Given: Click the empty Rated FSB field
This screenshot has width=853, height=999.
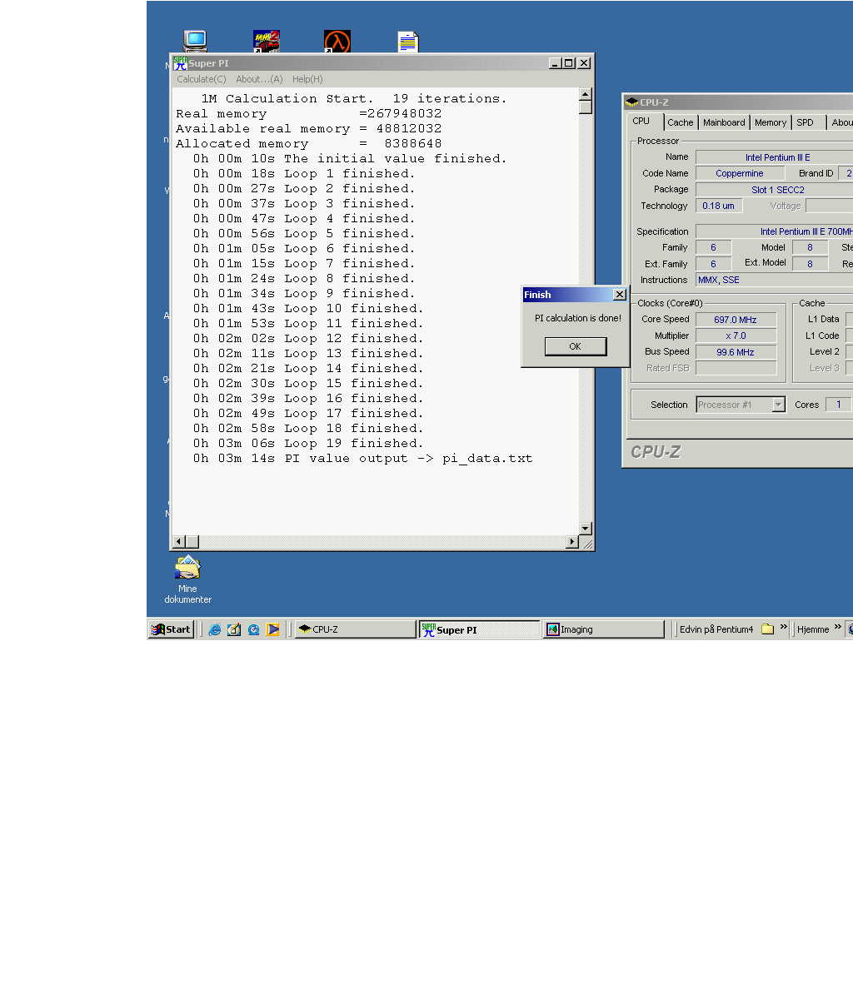Looking at the screenshot, I should (736, 368).
